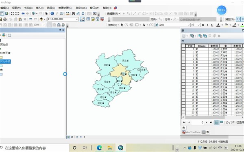This screenshot has height=152, width=244.
Task: Open the 宋体 font name dropdown
Action: coord(189,25)
